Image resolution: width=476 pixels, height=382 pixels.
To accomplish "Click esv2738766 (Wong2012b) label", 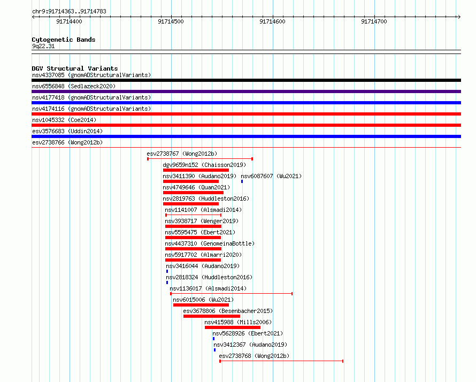I will [67, 142].
